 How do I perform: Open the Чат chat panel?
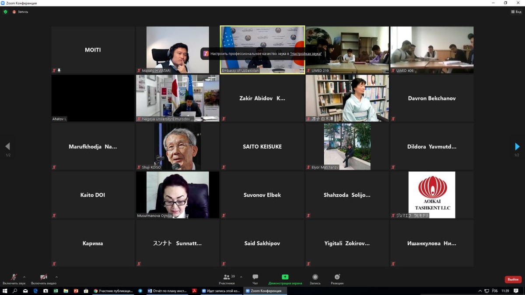[255, 279]
